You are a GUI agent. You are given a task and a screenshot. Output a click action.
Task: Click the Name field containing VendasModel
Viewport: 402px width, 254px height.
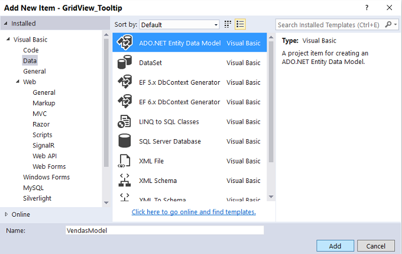point(164,230)
